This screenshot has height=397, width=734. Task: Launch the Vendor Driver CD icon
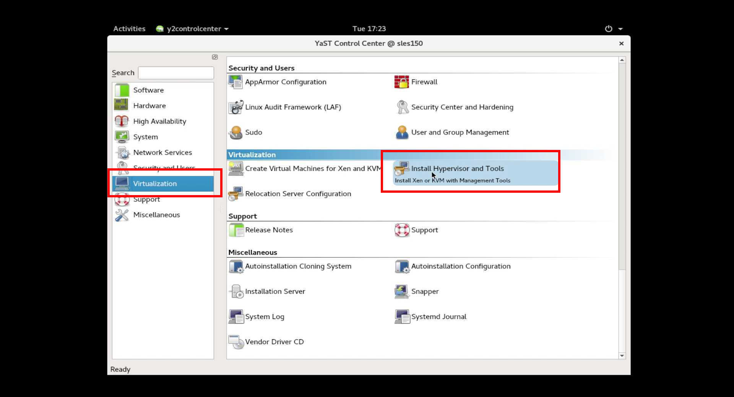tap(236, 342)
